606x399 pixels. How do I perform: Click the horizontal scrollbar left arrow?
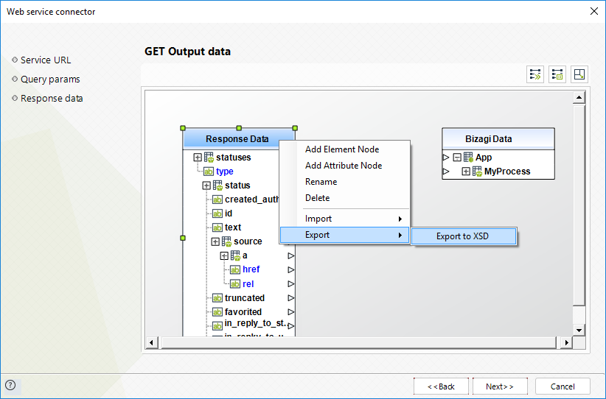(x=152, y=342)
